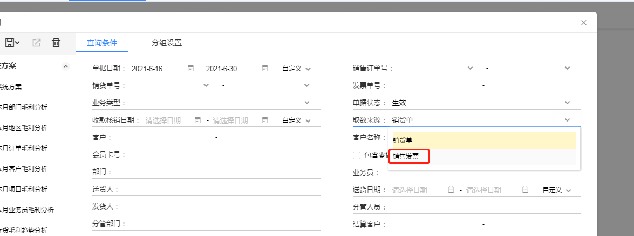Select 本月项目毛利分析 scheme
This screenshot has height=236, width=634.
pos(23,189)
